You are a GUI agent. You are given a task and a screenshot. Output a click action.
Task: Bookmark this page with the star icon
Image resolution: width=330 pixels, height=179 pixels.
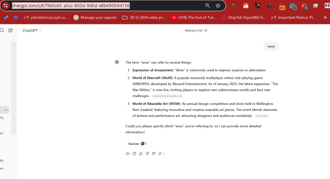(x=218, y=6)
